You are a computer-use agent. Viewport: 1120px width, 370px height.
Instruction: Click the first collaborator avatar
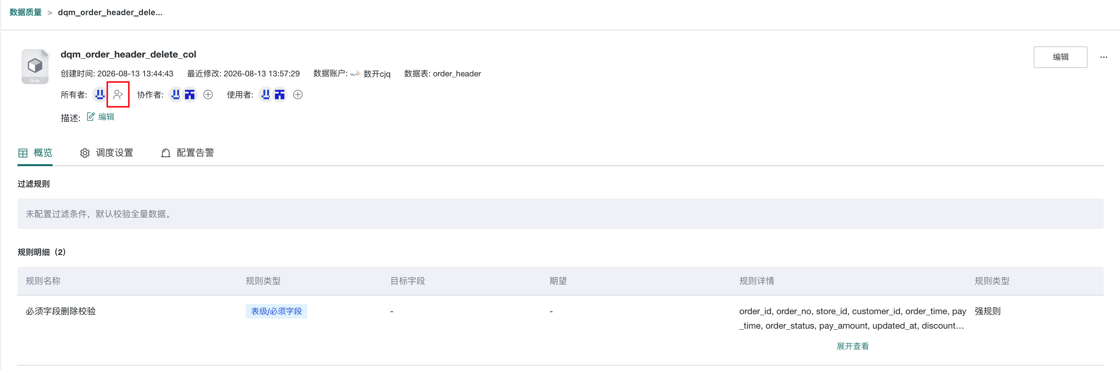(x=176, y=94)
